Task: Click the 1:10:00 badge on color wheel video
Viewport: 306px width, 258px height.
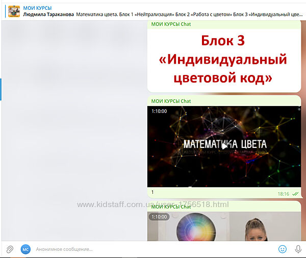Action: pos(159,217)
